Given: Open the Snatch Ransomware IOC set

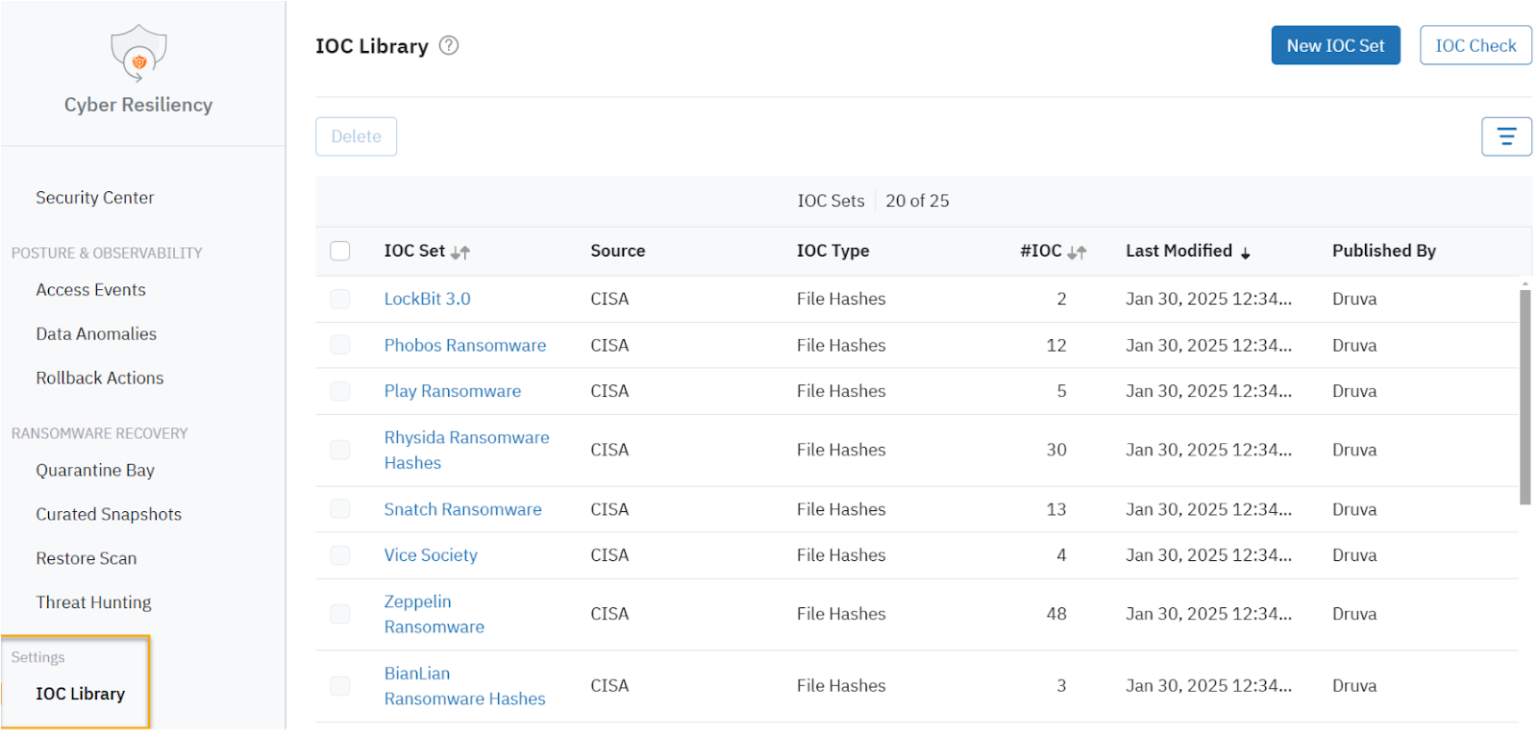Looking at the screenshot, I should pos(462,509).
